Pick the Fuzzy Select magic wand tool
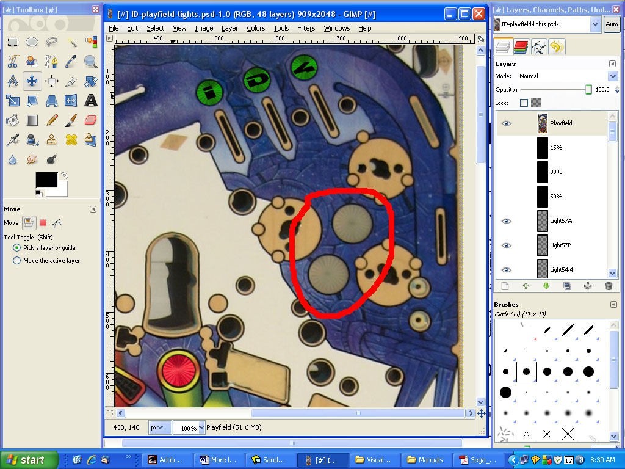625x469 pixels. (x=71, y=42)
